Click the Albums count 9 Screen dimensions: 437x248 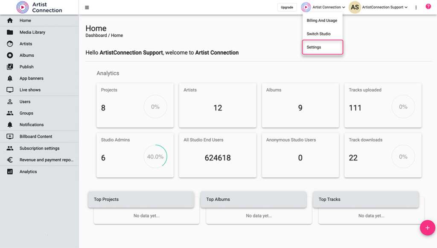pyautogui.click(x=300, y=108)
